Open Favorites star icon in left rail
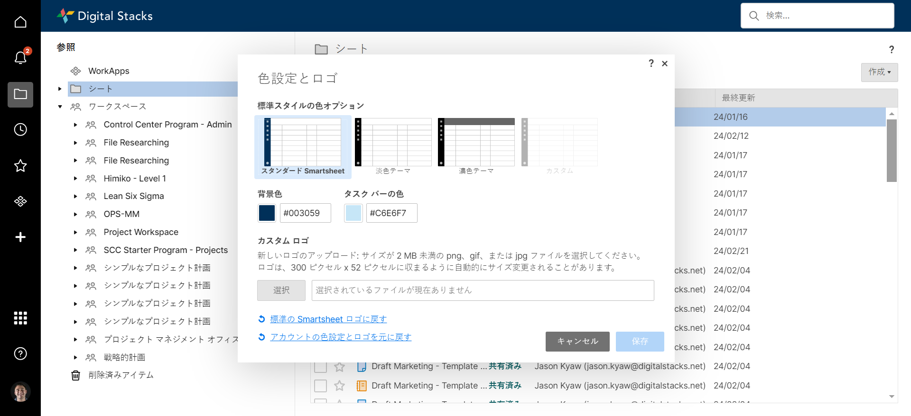 tap(20, 165)
